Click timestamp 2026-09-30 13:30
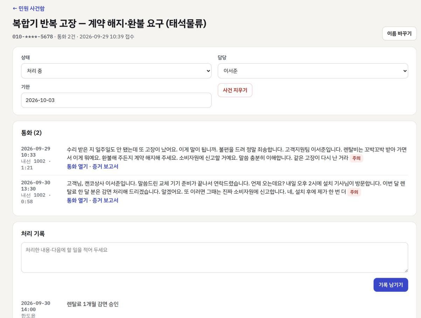This screenshot has height=318, width=421. 36,186
